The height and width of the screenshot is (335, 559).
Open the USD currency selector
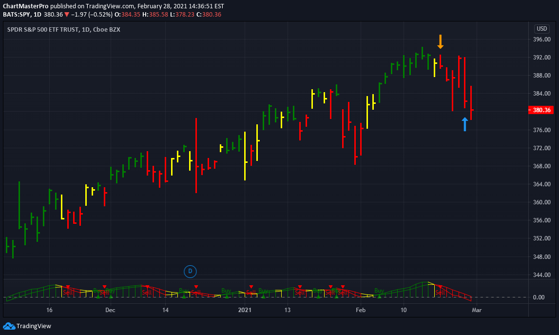tap(541, 29)
